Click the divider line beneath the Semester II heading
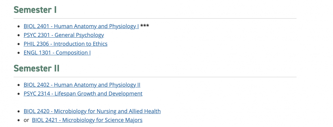The image size is (333, 127). [155, 77]
